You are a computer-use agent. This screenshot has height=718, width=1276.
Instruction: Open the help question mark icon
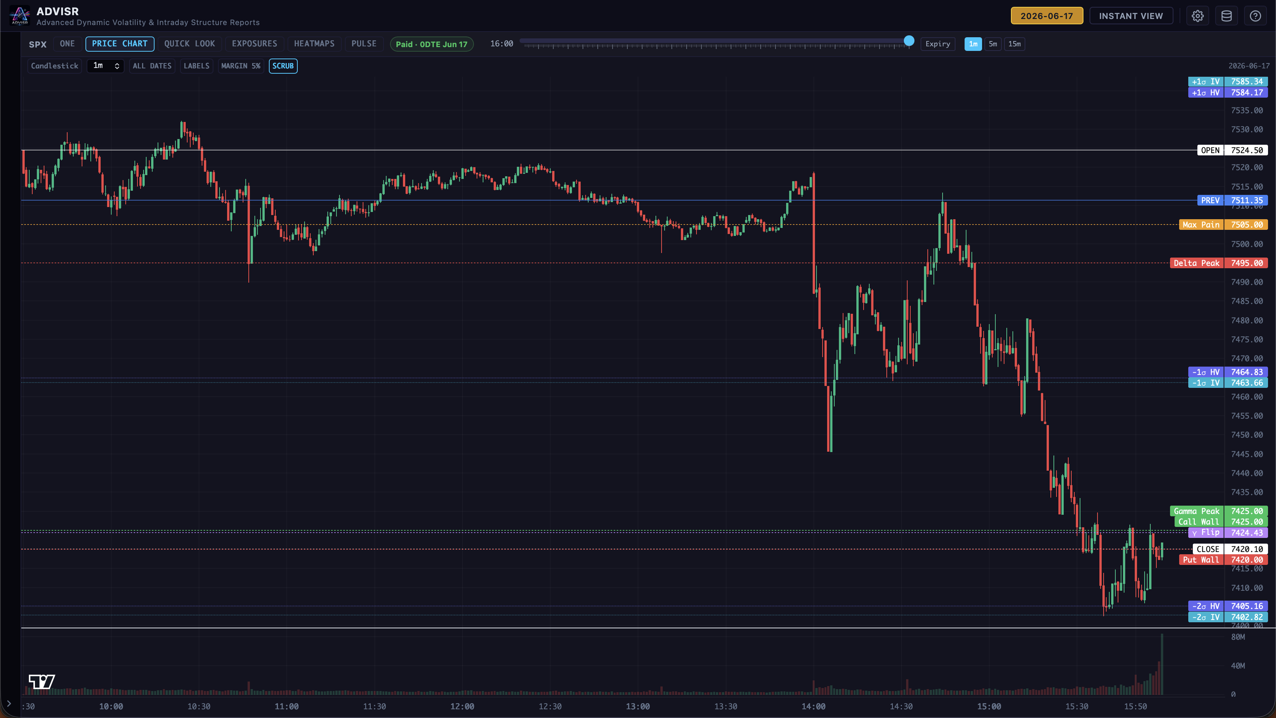1255,16
